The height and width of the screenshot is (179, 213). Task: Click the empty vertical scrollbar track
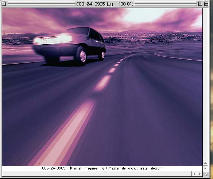point(205,84)
